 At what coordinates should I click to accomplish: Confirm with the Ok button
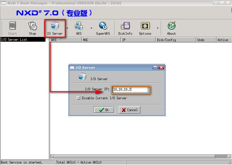click(x=104, y=110)
